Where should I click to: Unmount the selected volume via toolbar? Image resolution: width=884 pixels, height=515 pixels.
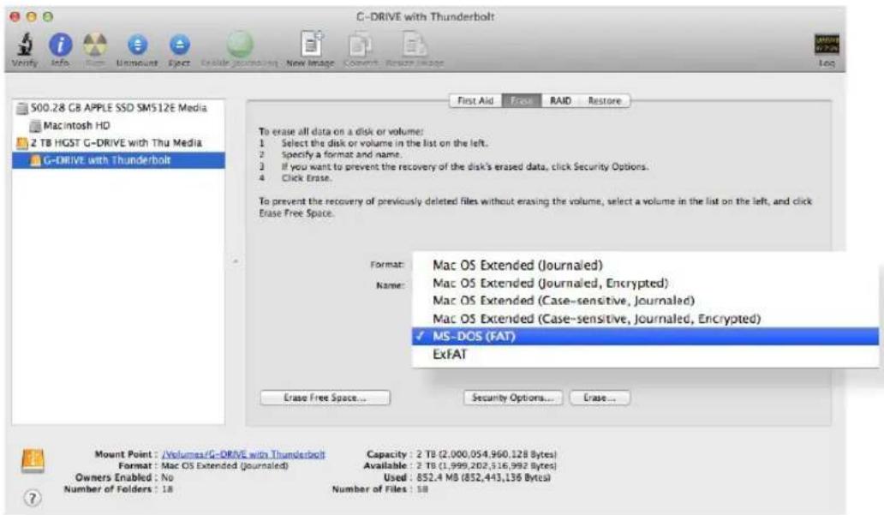137,44
